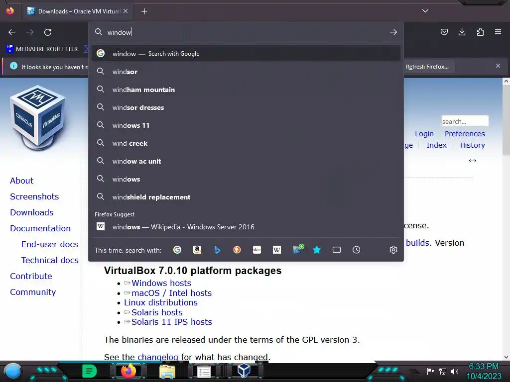Image resolution: width=510 pixels, height=382 pixels.
Task: Open the Contribute sidebar link
Action: (31, 276)
